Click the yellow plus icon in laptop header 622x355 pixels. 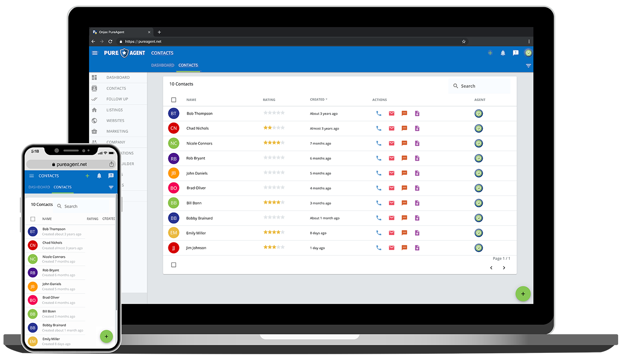coord(490,53)
